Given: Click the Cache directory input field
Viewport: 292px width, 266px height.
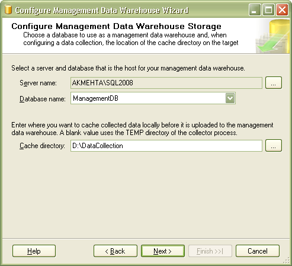Looking at the screenshot, I should (166, 146).
